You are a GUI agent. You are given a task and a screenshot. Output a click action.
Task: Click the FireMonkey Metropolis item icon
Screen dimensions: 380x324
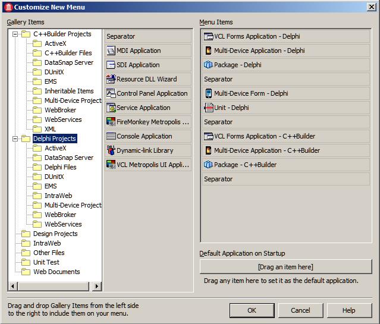[111, 122]
